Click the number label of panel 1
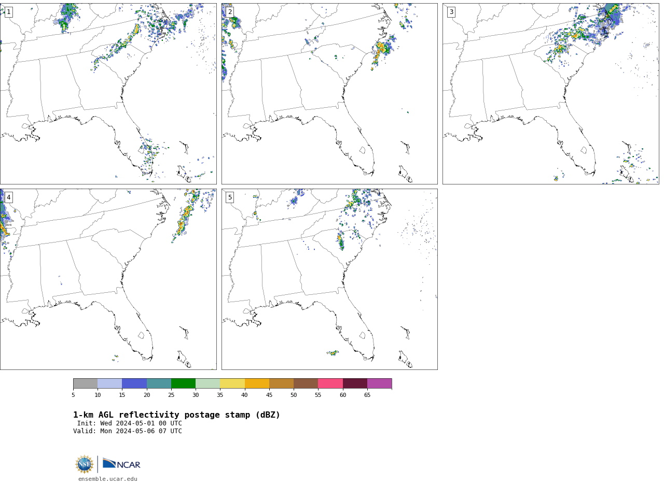Screen dimensions: 664x485 (x=8, y=12)
